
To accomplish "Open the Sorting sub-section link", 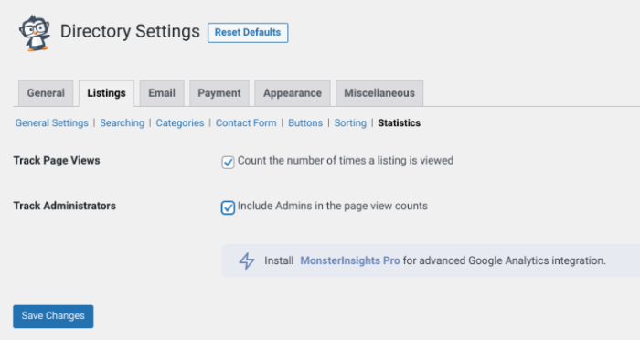I will [x=350, y=122].
